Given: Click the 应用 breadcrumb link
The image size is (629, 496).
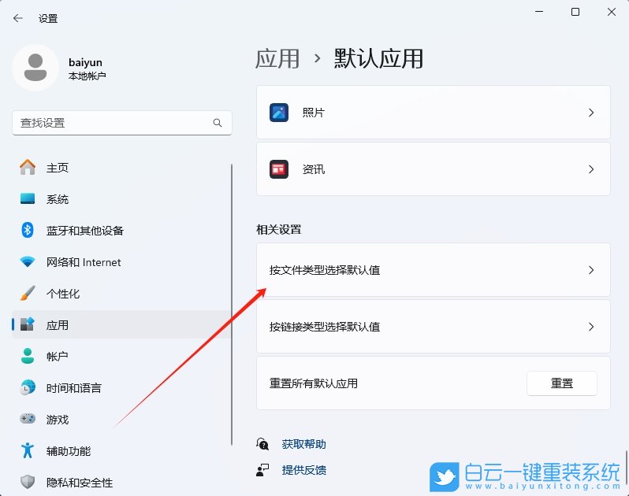Looking at the screenshot, I should tap(277, 58).
